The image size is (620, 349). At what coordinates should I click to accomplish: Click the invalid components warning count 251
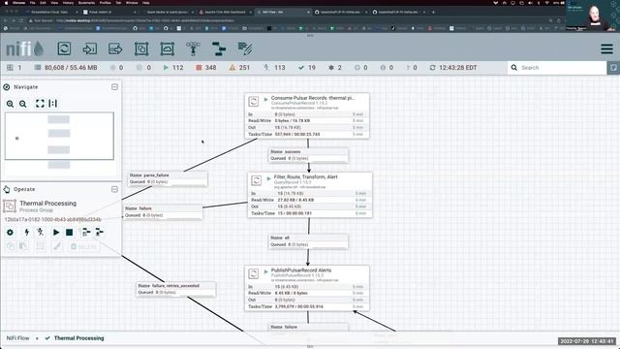[x=239, y=68]
